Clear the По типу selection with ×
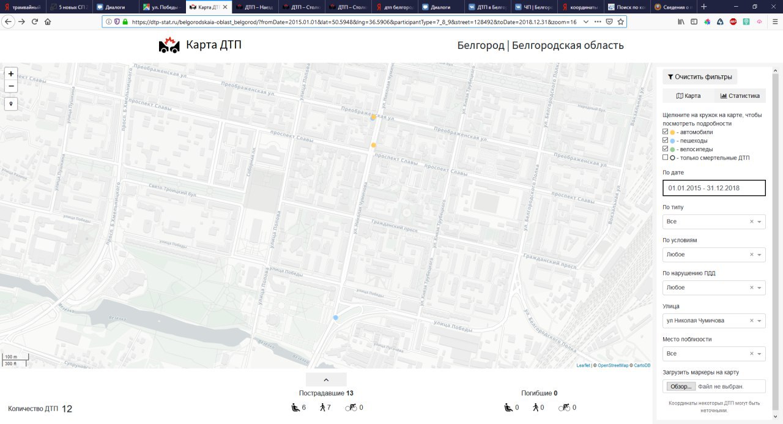 point(752,221)
